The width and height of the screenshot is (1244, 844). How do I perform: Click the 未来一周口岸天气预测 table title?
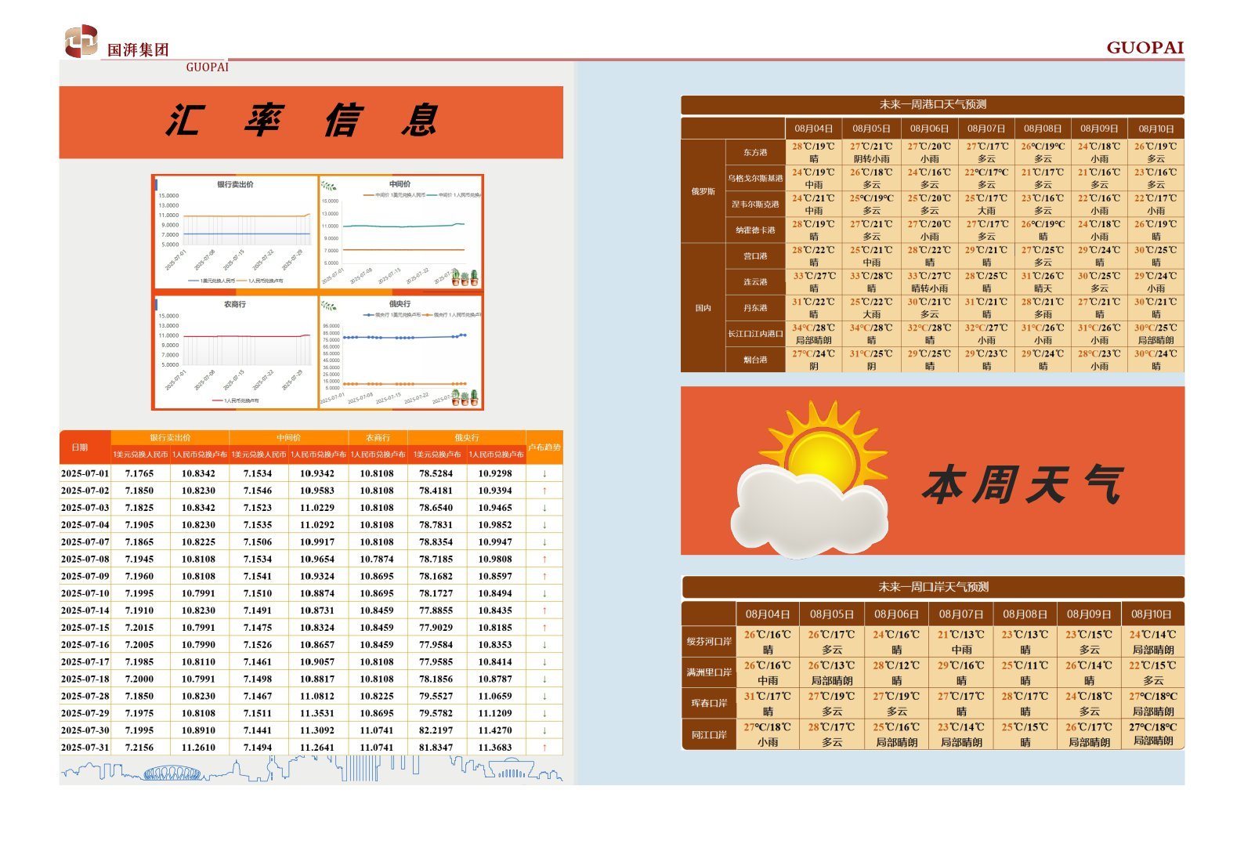[933, 587]
